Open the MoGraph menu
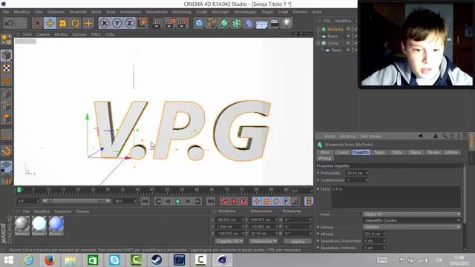This screenshot has height=267, width=475. [x=220, y=12]
